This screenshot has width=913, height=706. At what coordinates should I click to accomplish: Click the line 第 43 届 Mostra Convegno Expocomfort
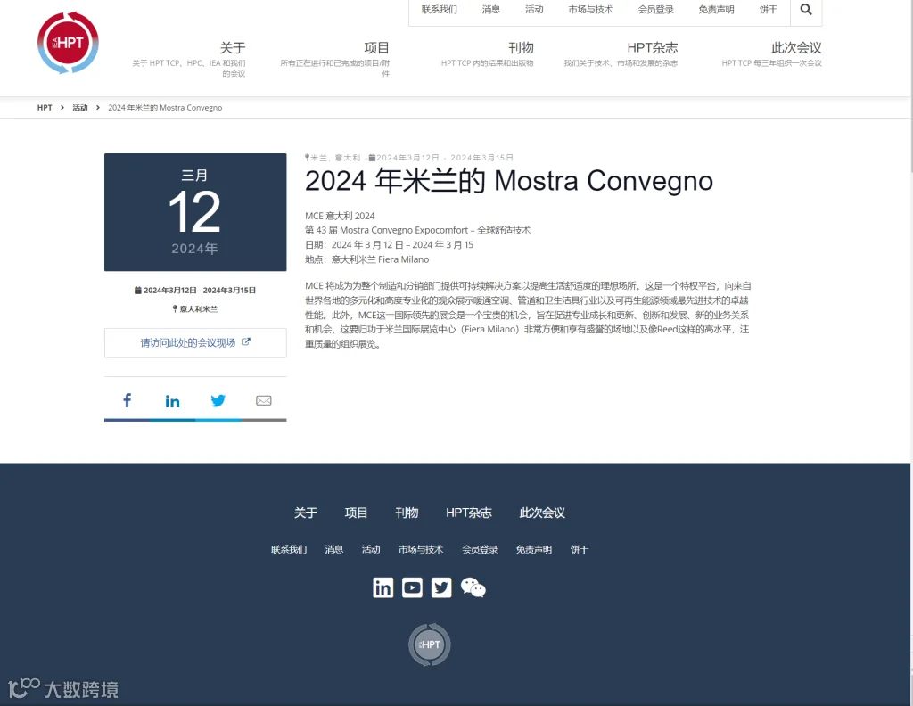(x=417, y=231)
